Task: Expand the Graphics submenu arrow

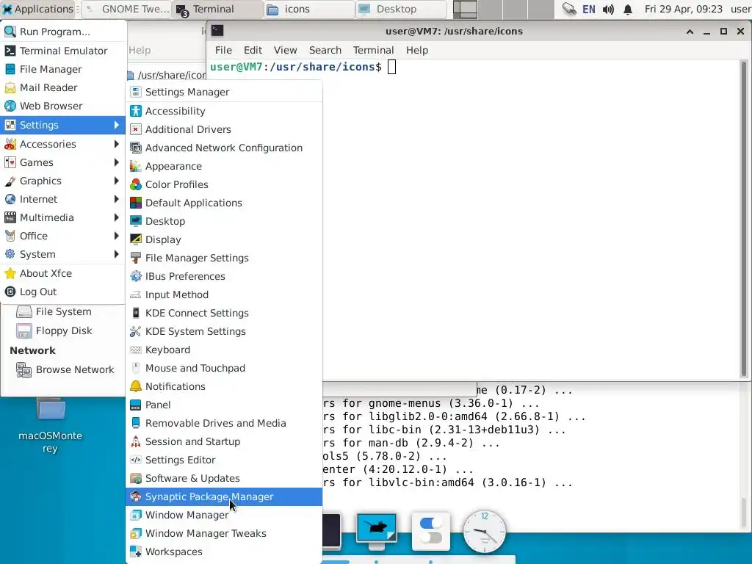Action: 116,181
